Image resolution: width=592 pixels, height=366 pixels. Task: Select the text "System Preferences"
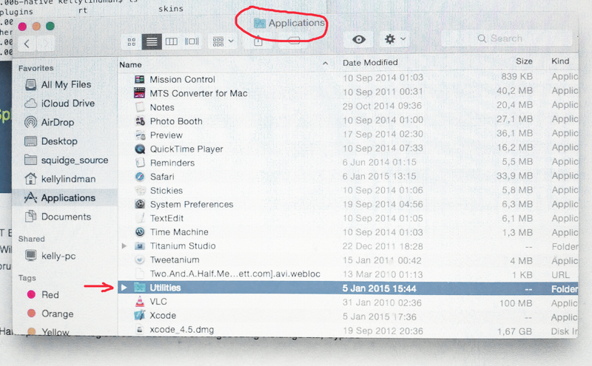point(192,204)
